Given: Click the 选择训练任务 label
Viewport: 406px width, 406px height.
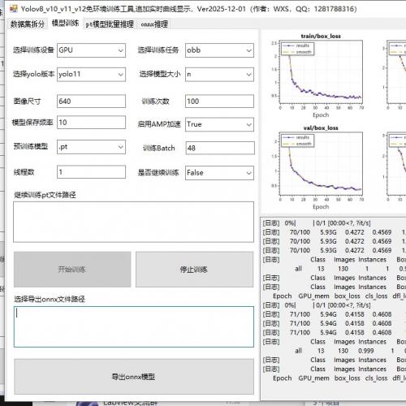Looking at the screenshot, I should (158, 50).
